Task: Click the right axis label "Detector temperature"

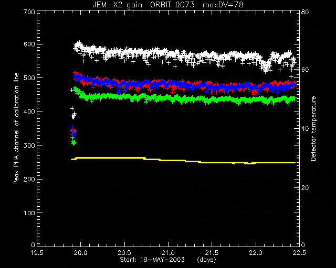Action: pyautogui.click(x=313, y=129)
